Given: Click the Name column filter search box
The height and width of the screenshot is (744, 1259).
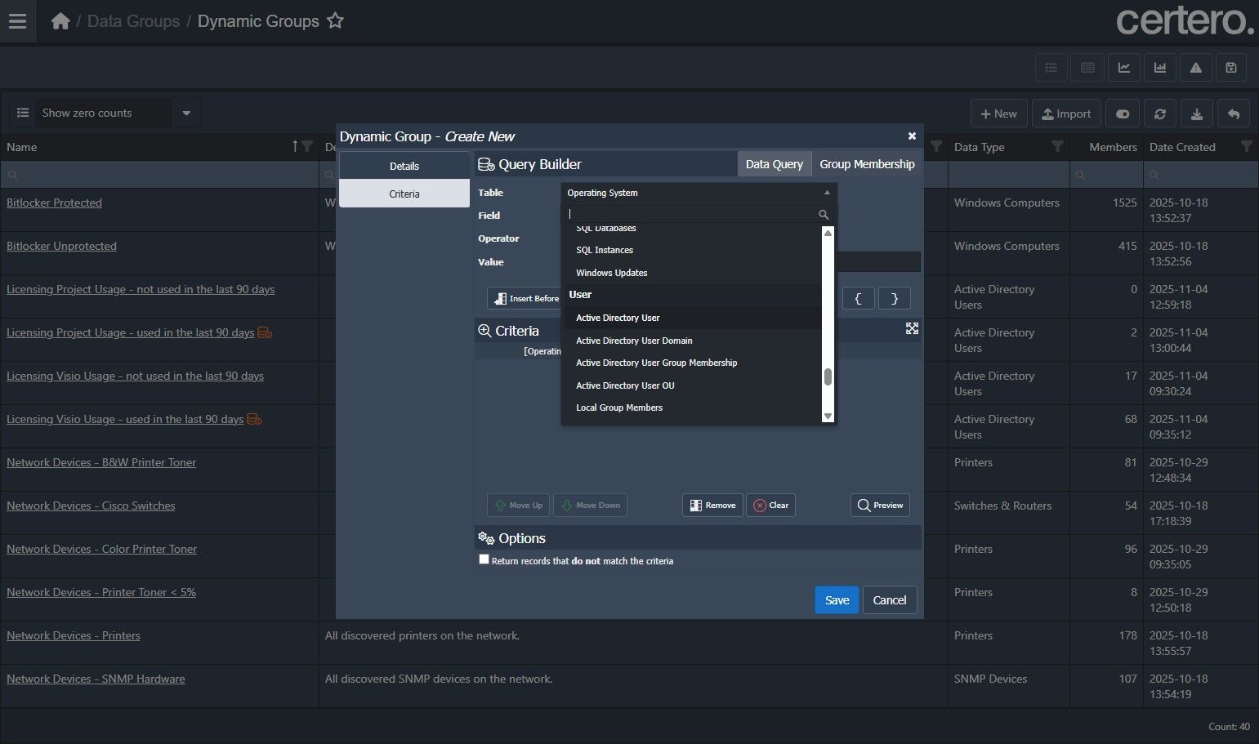Looking at the screenshot, I should coord(160,175).
